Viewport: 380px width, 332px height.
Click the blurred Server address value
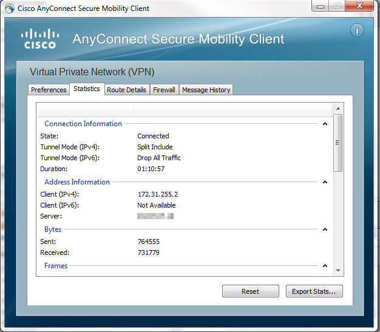point(155,216)
